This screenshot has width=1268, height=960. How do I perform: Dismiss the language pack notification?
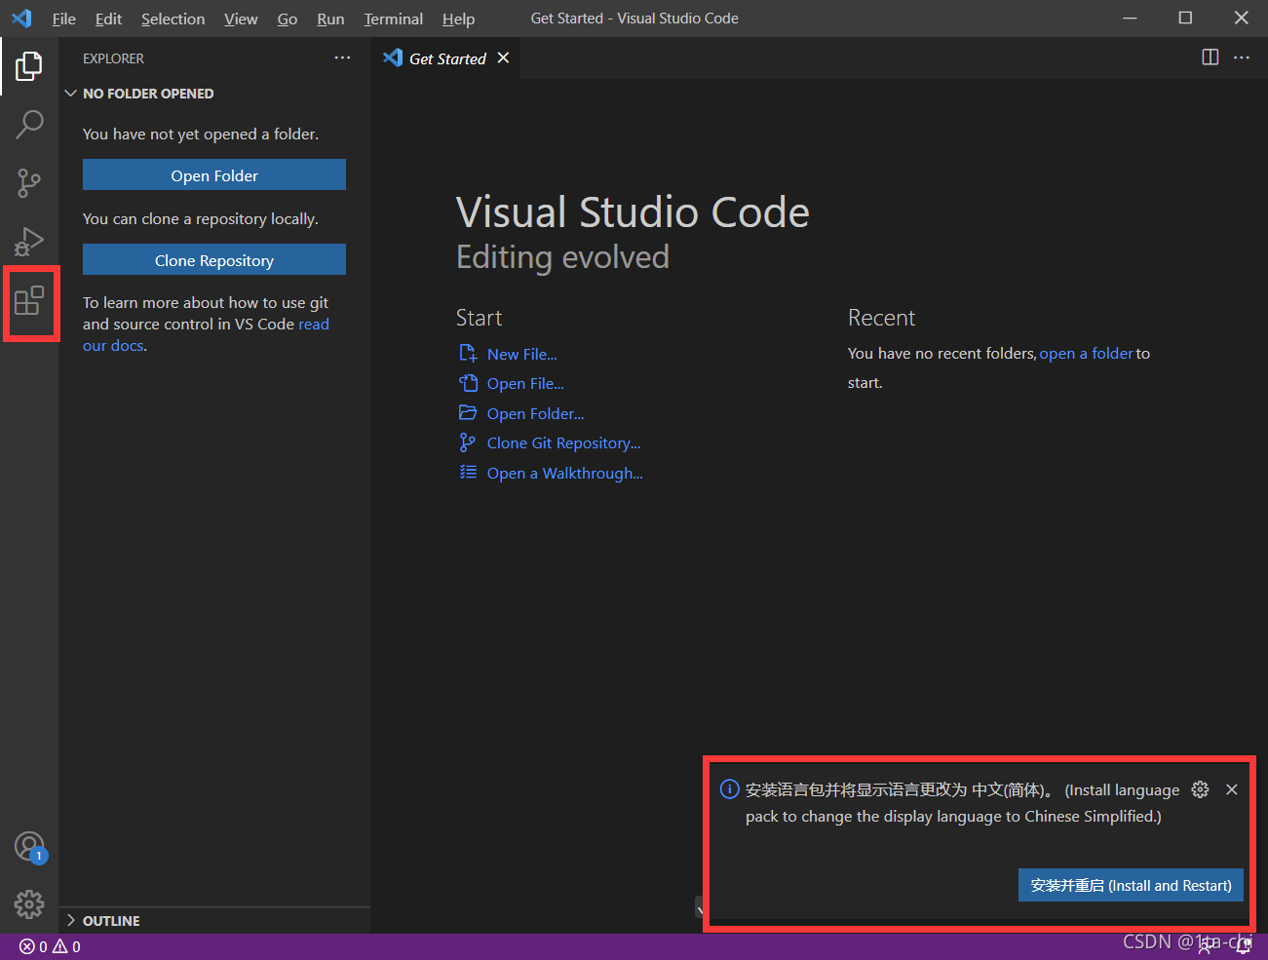tap(1232, 789)
